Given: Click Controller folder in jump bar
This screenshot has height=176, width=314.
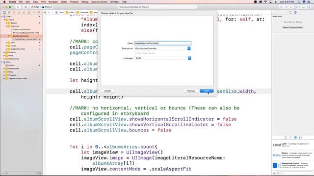Looking at the screenshot, I should (x=82, y=12).
